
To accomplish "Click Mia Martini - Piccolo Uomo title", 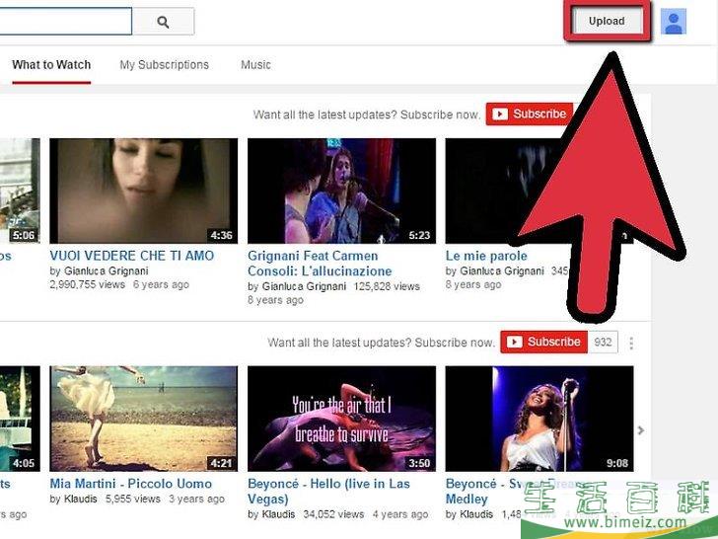I will point(131,484).
